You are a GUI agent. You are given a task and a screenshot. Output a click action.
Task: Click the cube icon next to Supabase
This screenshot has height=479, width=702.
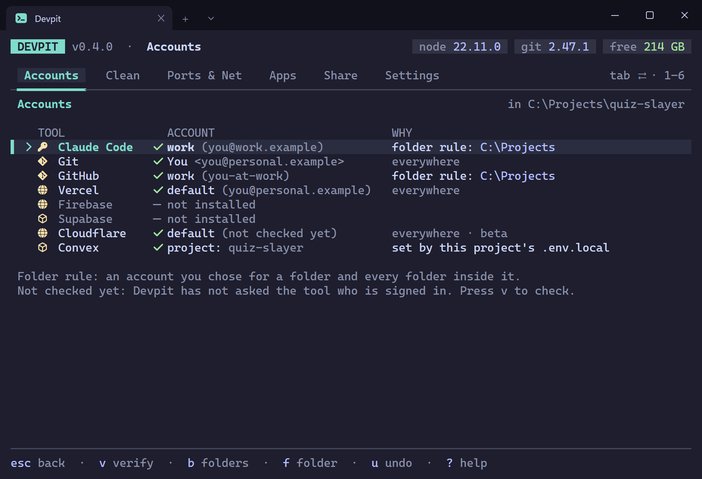point(43,219)
